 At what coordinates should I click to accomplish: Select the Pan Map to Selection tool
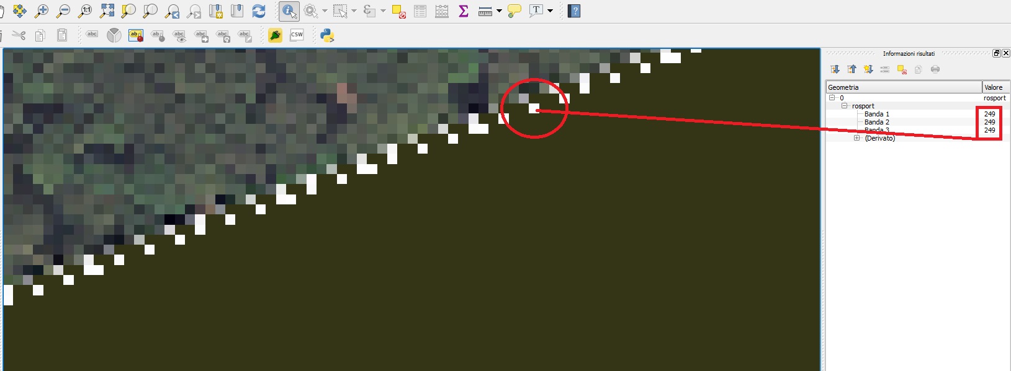pos(19,11)
